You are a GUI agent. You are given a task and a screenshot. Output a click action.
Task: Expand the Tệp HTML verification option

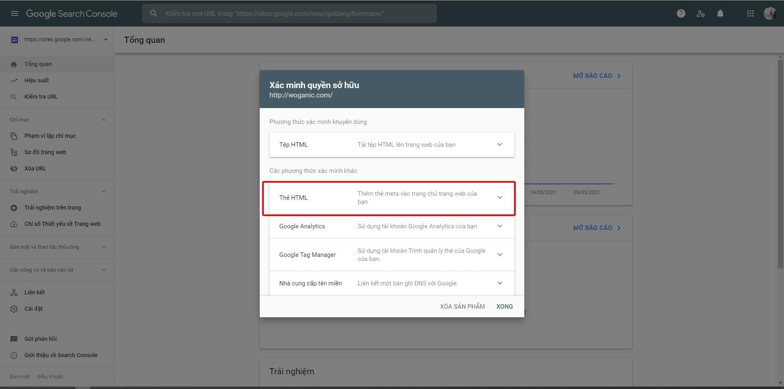499,145
